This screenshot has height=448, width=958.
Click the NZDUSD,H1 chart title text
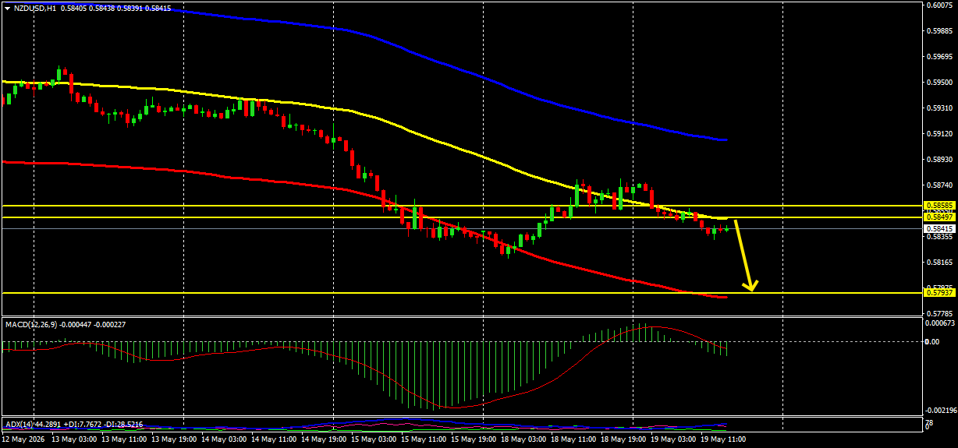34,8
